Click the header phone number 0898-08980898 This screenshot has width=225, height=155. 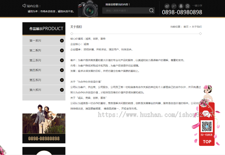182,12
